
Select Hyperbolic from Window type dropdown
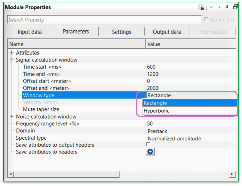(x=156, y=111)
